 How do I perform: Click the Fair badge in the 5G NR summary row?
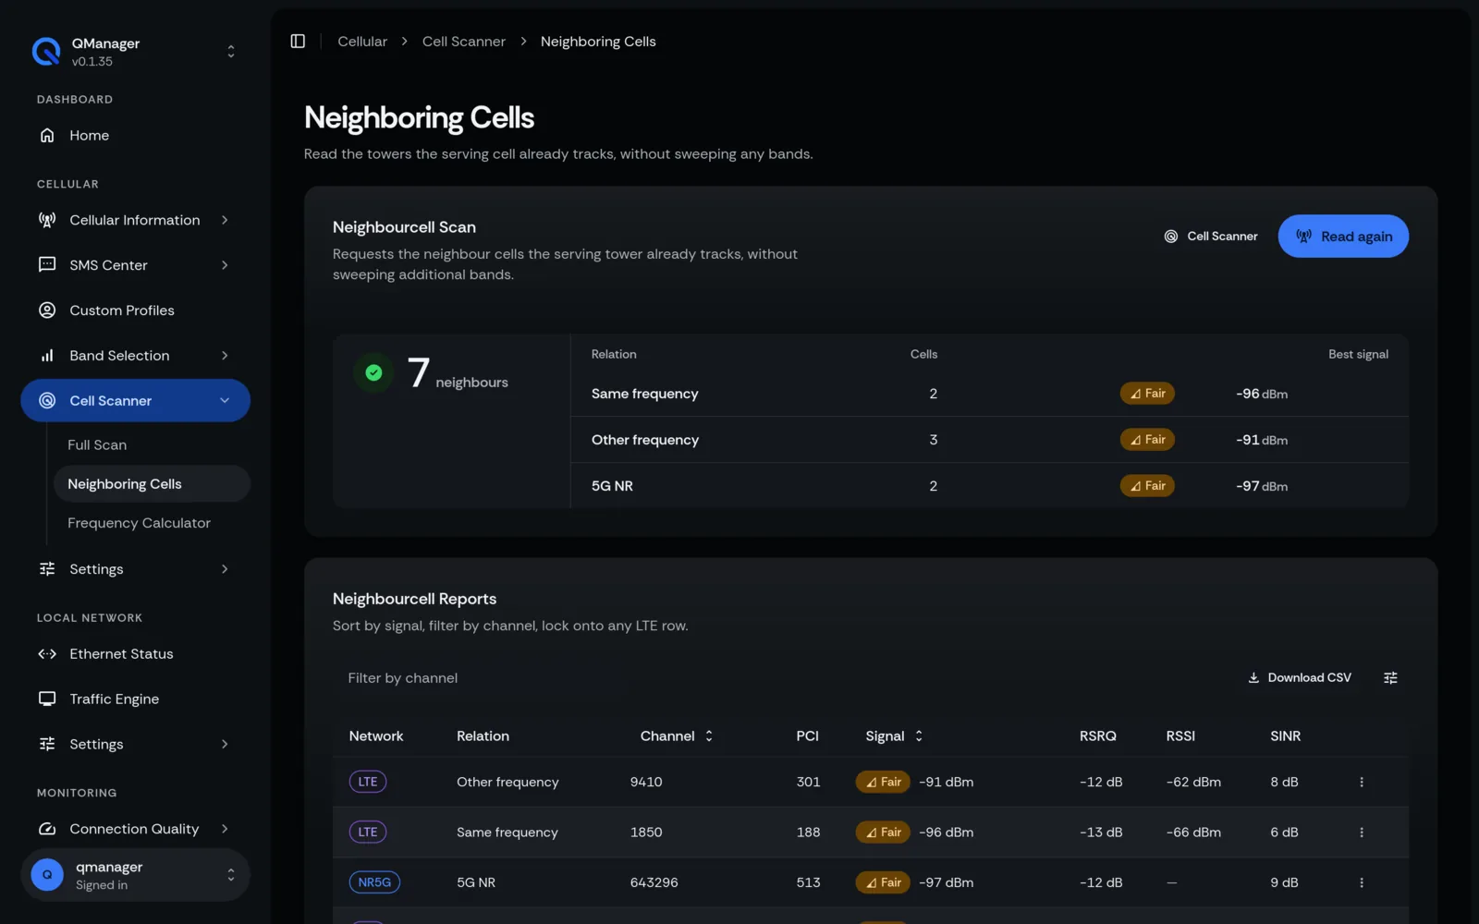tap(1147, 486)
